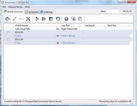Viewport: 137px width, 106px height.
Task: Maximize the Syncovery window
Action: tap(125, 2)
